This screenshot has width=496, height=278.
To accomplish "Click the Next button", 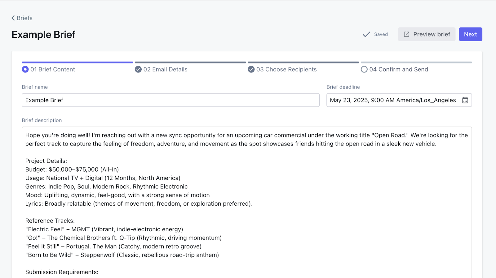I will [x=470, y=34].
